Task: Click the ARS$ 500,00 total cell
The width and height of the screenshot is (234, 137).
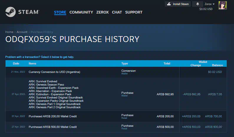Action: 165,127
